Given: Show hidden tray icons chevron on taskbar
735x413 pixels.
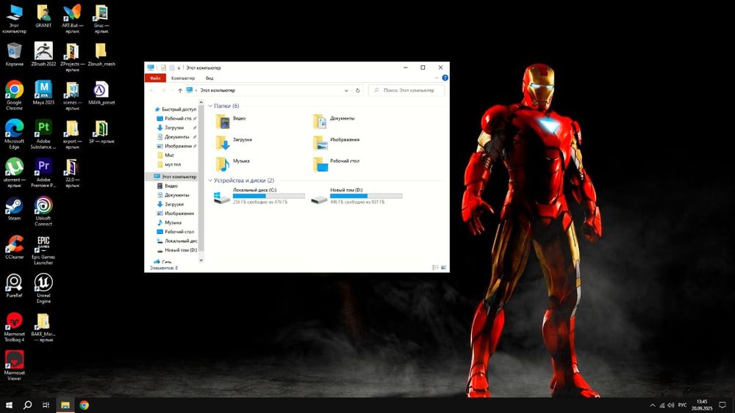Looking at the screenshot, I should (x=653, y=405).
